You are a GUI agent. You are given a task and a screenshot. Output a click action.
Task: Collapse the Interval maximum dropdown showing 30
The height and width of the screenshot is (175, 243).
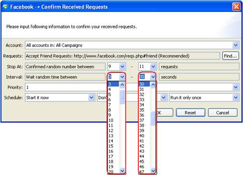153,77
